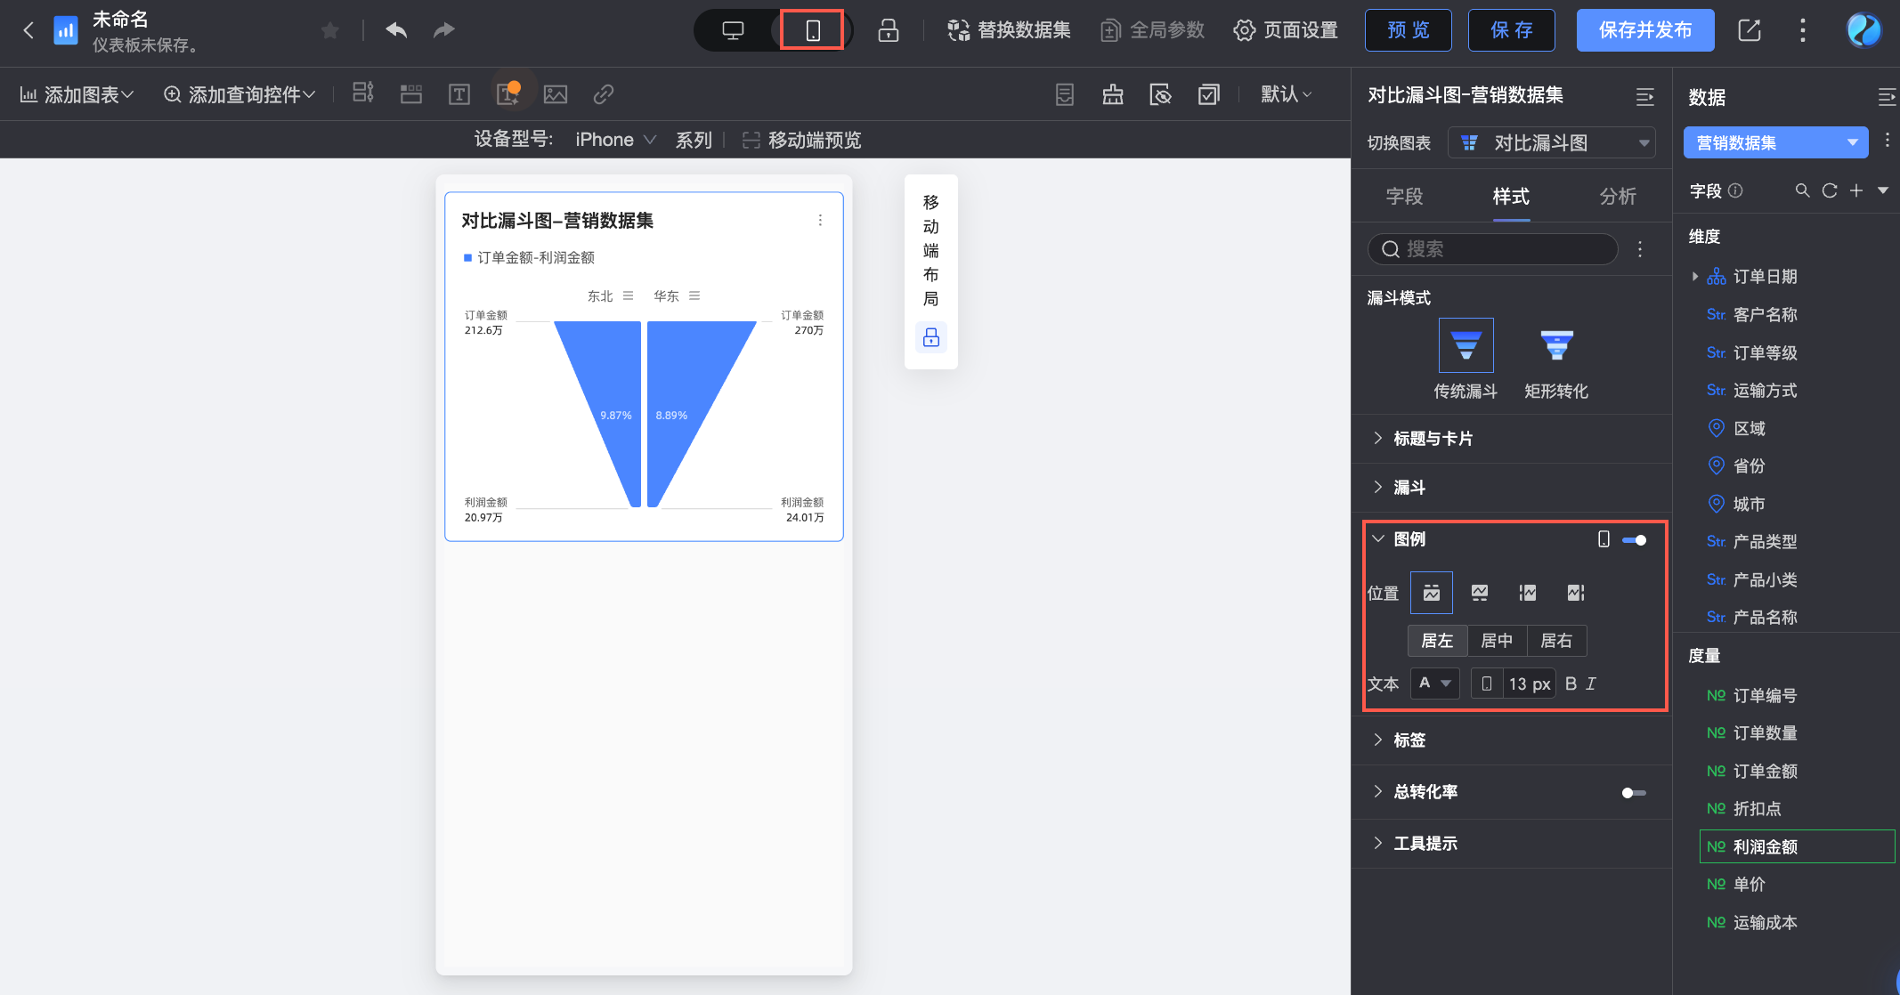Click the 保存并发布 button

coord(1644,30)
